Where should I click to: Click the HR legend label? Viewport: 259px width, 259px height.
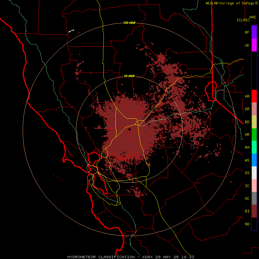coord(247,135)
